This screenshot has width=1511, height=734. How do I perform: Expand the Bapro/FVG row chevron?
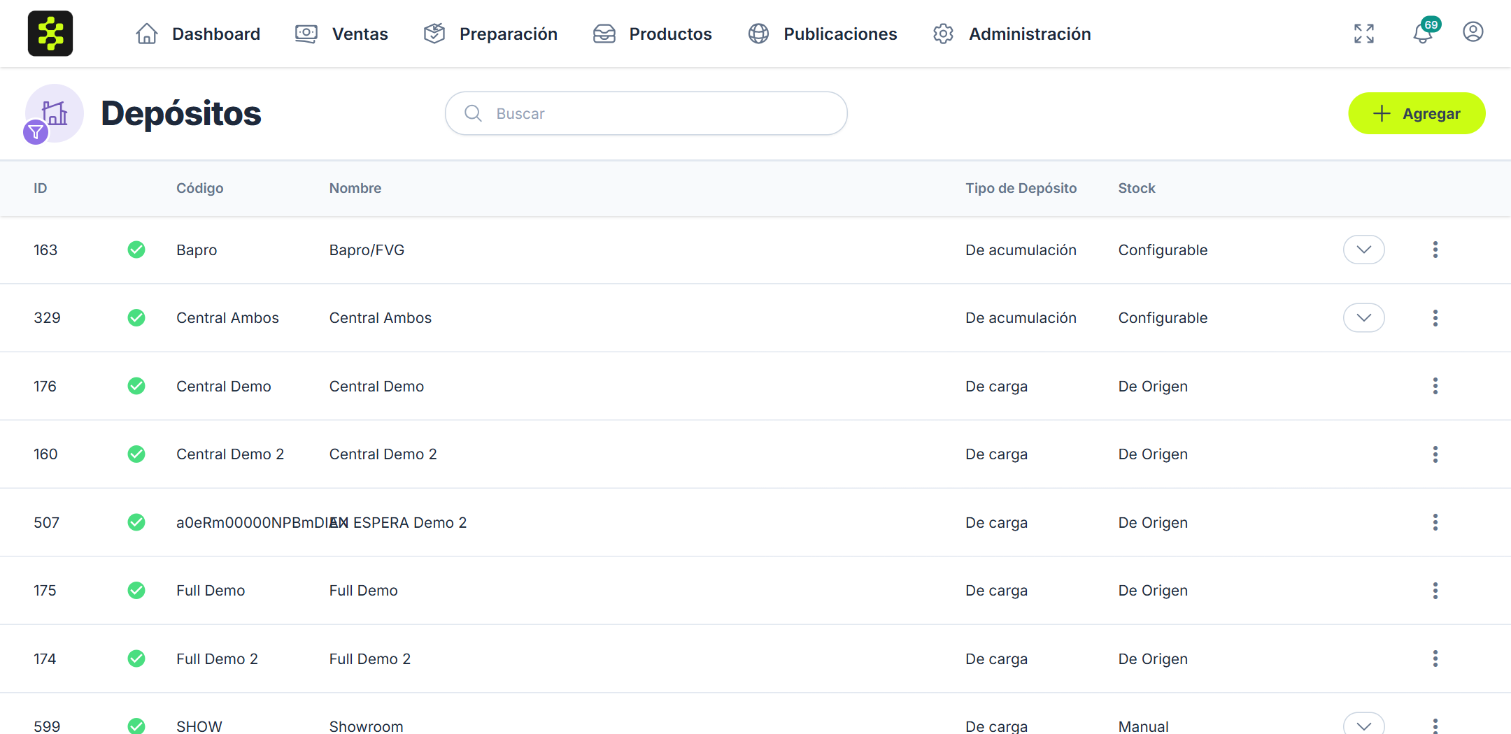[1364, 250]
